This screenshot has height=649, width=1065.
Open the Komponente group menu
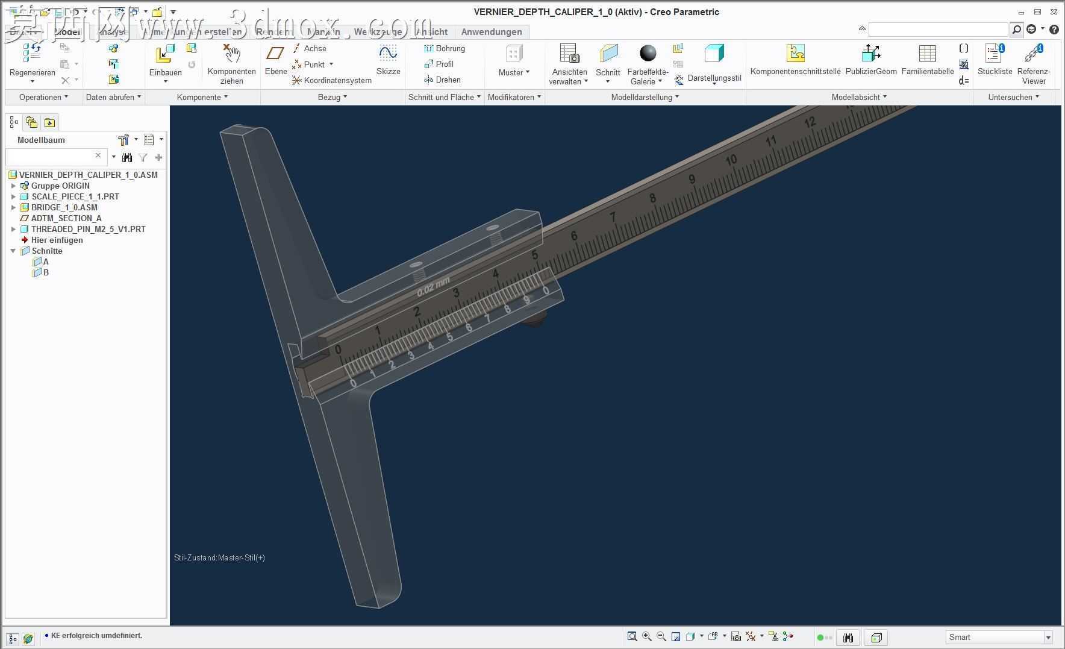click(202, 97)
